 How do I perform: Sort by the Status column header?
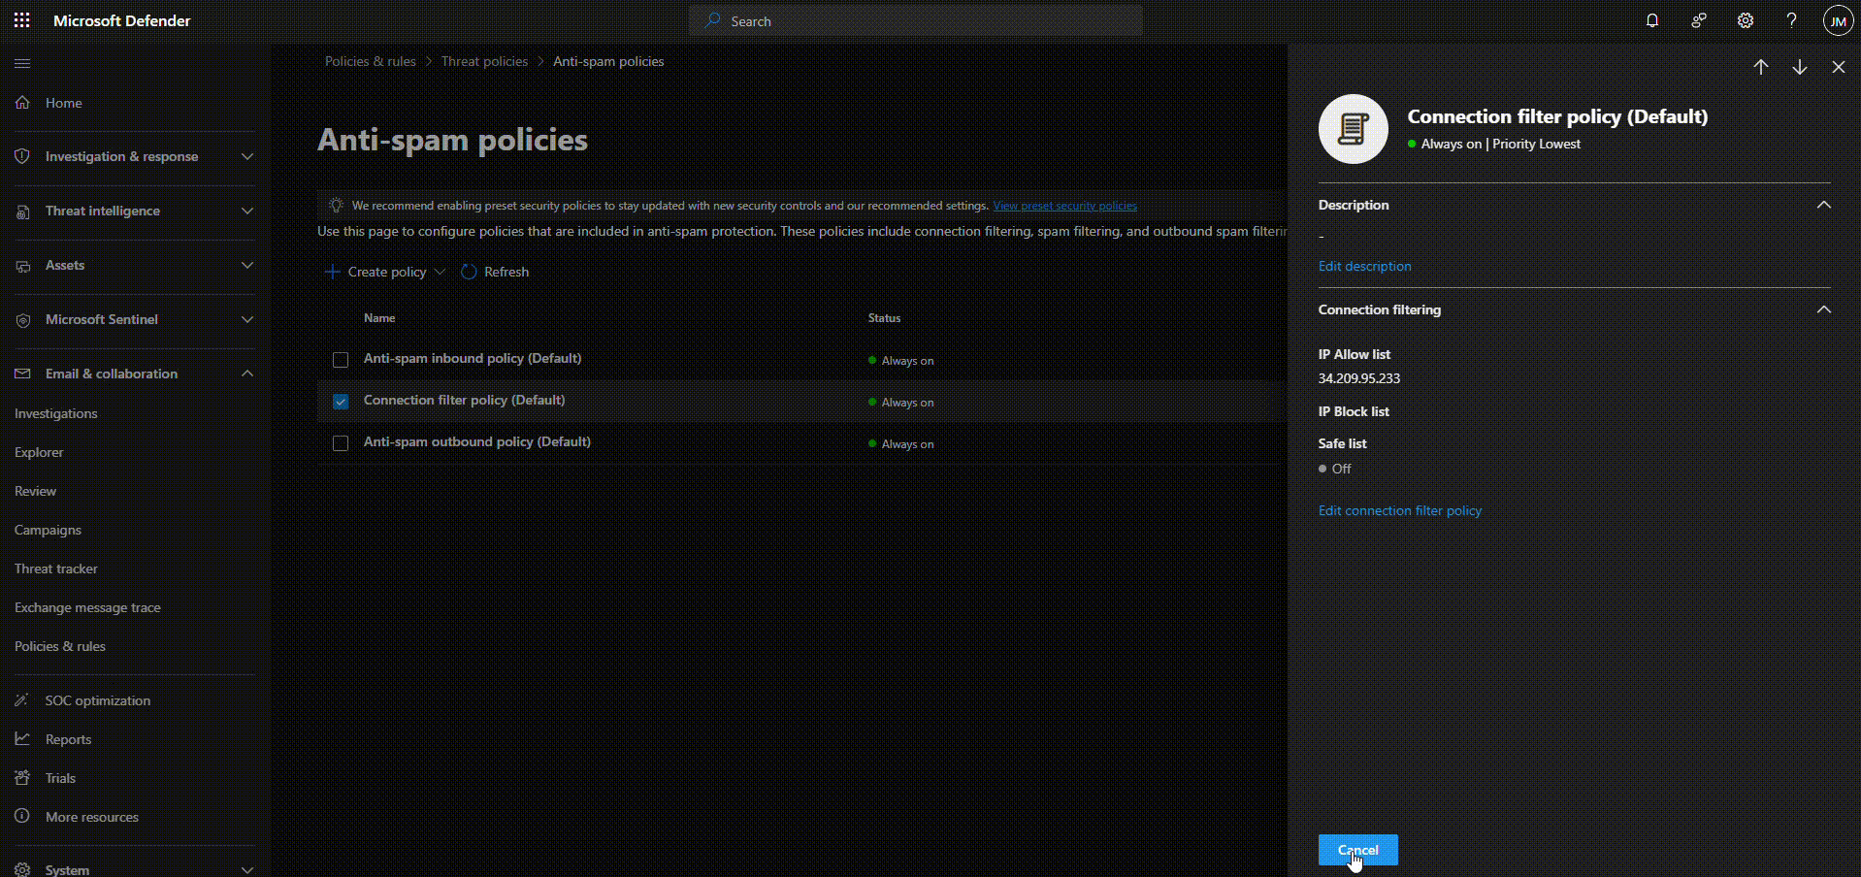point(885,318)
